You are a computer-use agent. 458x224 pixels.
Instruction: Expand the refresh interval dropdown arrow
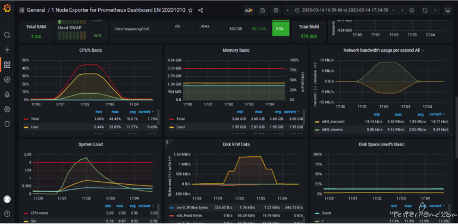pyautogui.click(x=435, y=10)
